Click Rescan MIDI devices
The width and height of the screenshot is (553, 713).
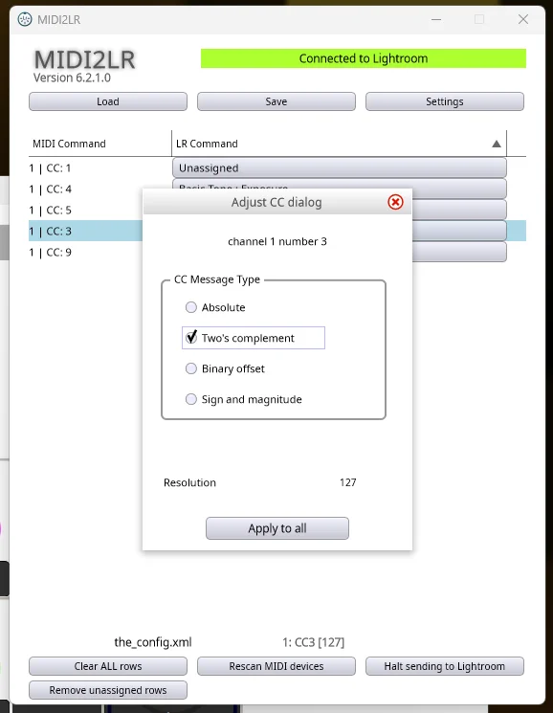276,666
